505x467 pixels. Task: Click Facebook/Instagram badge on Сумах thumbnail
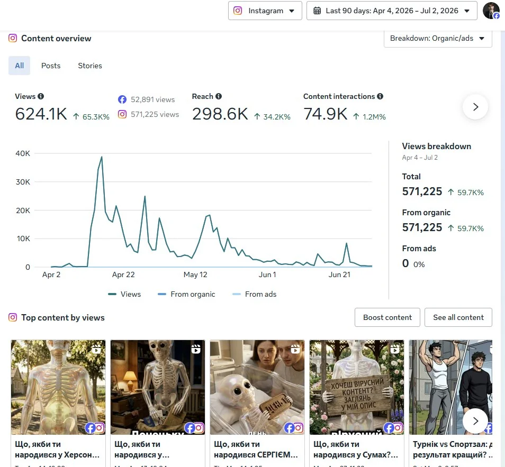coord(393,428)
